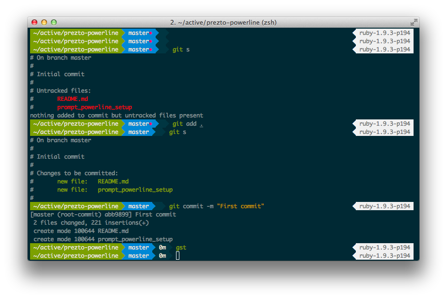447x299 pixels.
Task: Click the red untracked README.md filename
Action: 72,99
